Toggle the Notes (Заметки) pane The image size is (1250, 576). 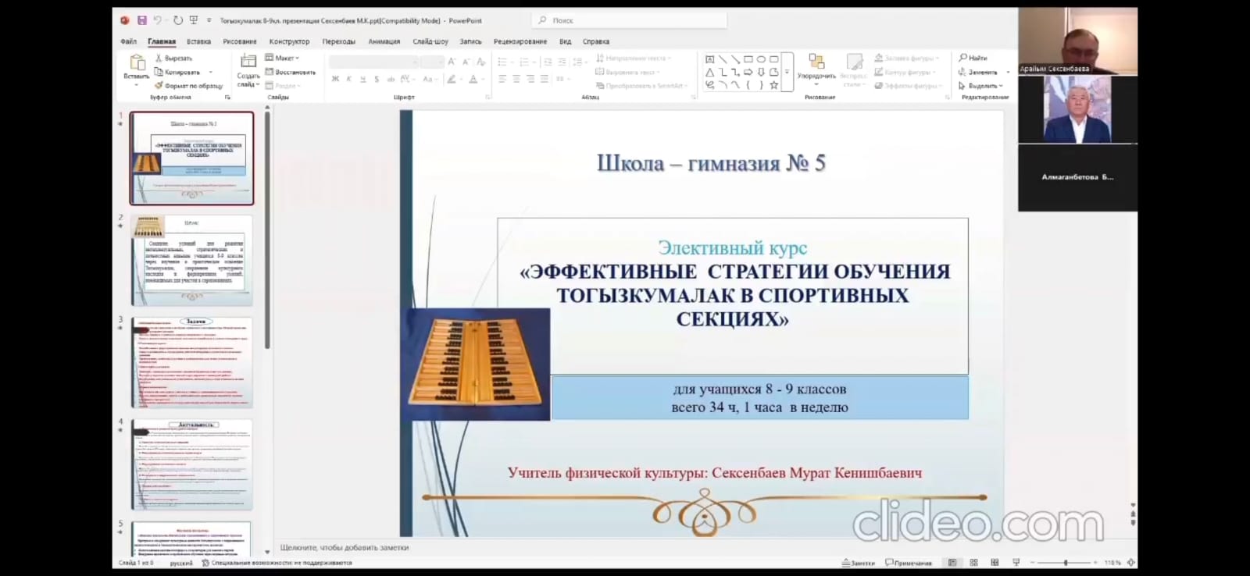tap(858, 563)
